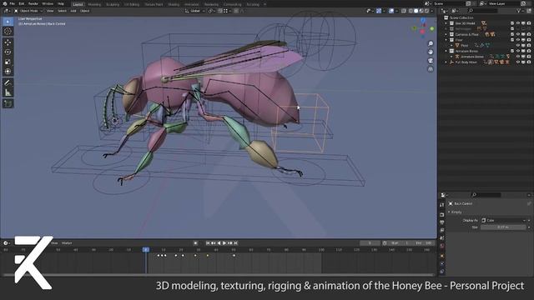Toggle eye for Armature Bones collection
Viewport: 534px width, 300px height.
click(518, 51)
